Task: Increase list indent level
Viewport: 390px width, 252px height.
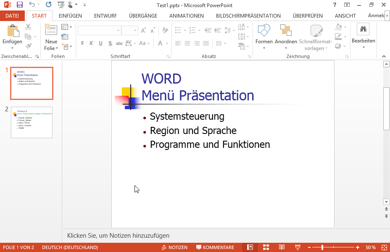Action: click(x=218, y=30)
